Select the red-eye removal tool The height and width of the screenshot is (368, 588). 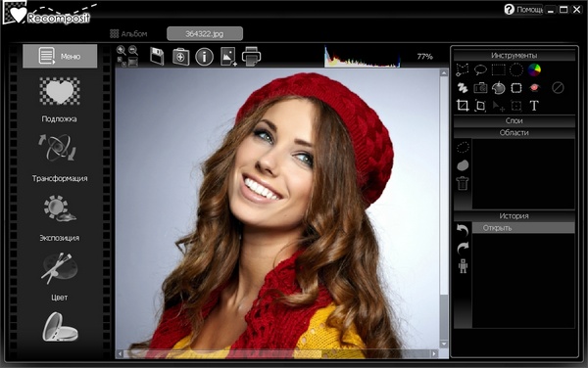(534, 88)
